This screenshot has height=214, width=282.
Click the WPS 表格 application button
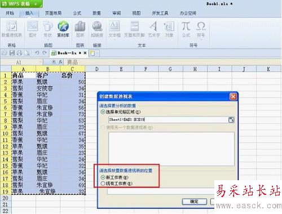point(21,4)
